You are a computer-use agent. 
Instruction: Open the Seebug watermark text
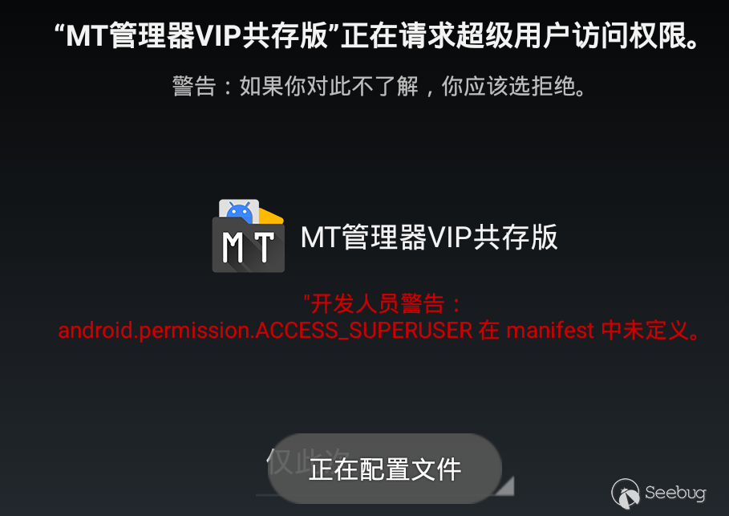[x=675, y=493]
